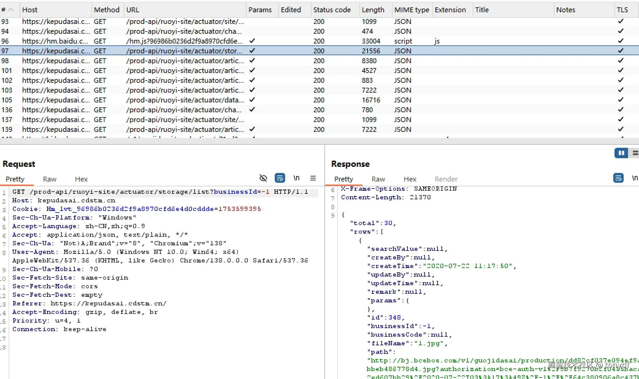Screen dimensions: 639x379
Task: Click MIME type column header
Action: (x=411, y=10)
